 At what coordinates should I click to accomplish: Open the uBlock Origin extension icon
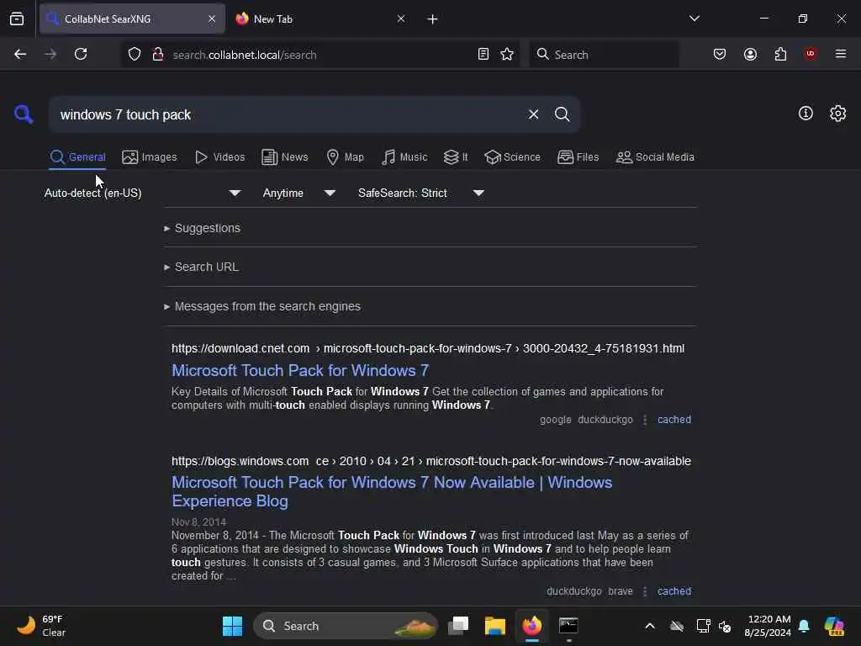coord(811,54)
